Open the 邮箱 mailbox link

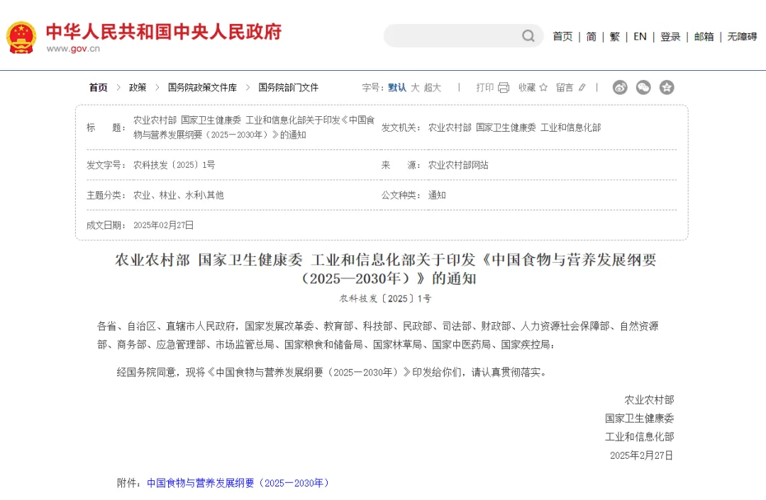coord(704,37)
